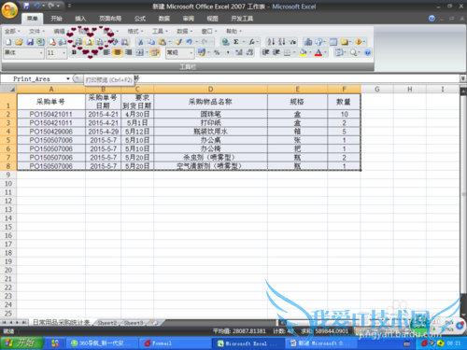Toggle Align Right
This screenshot has height=350, width=467.
pos(129,52)
